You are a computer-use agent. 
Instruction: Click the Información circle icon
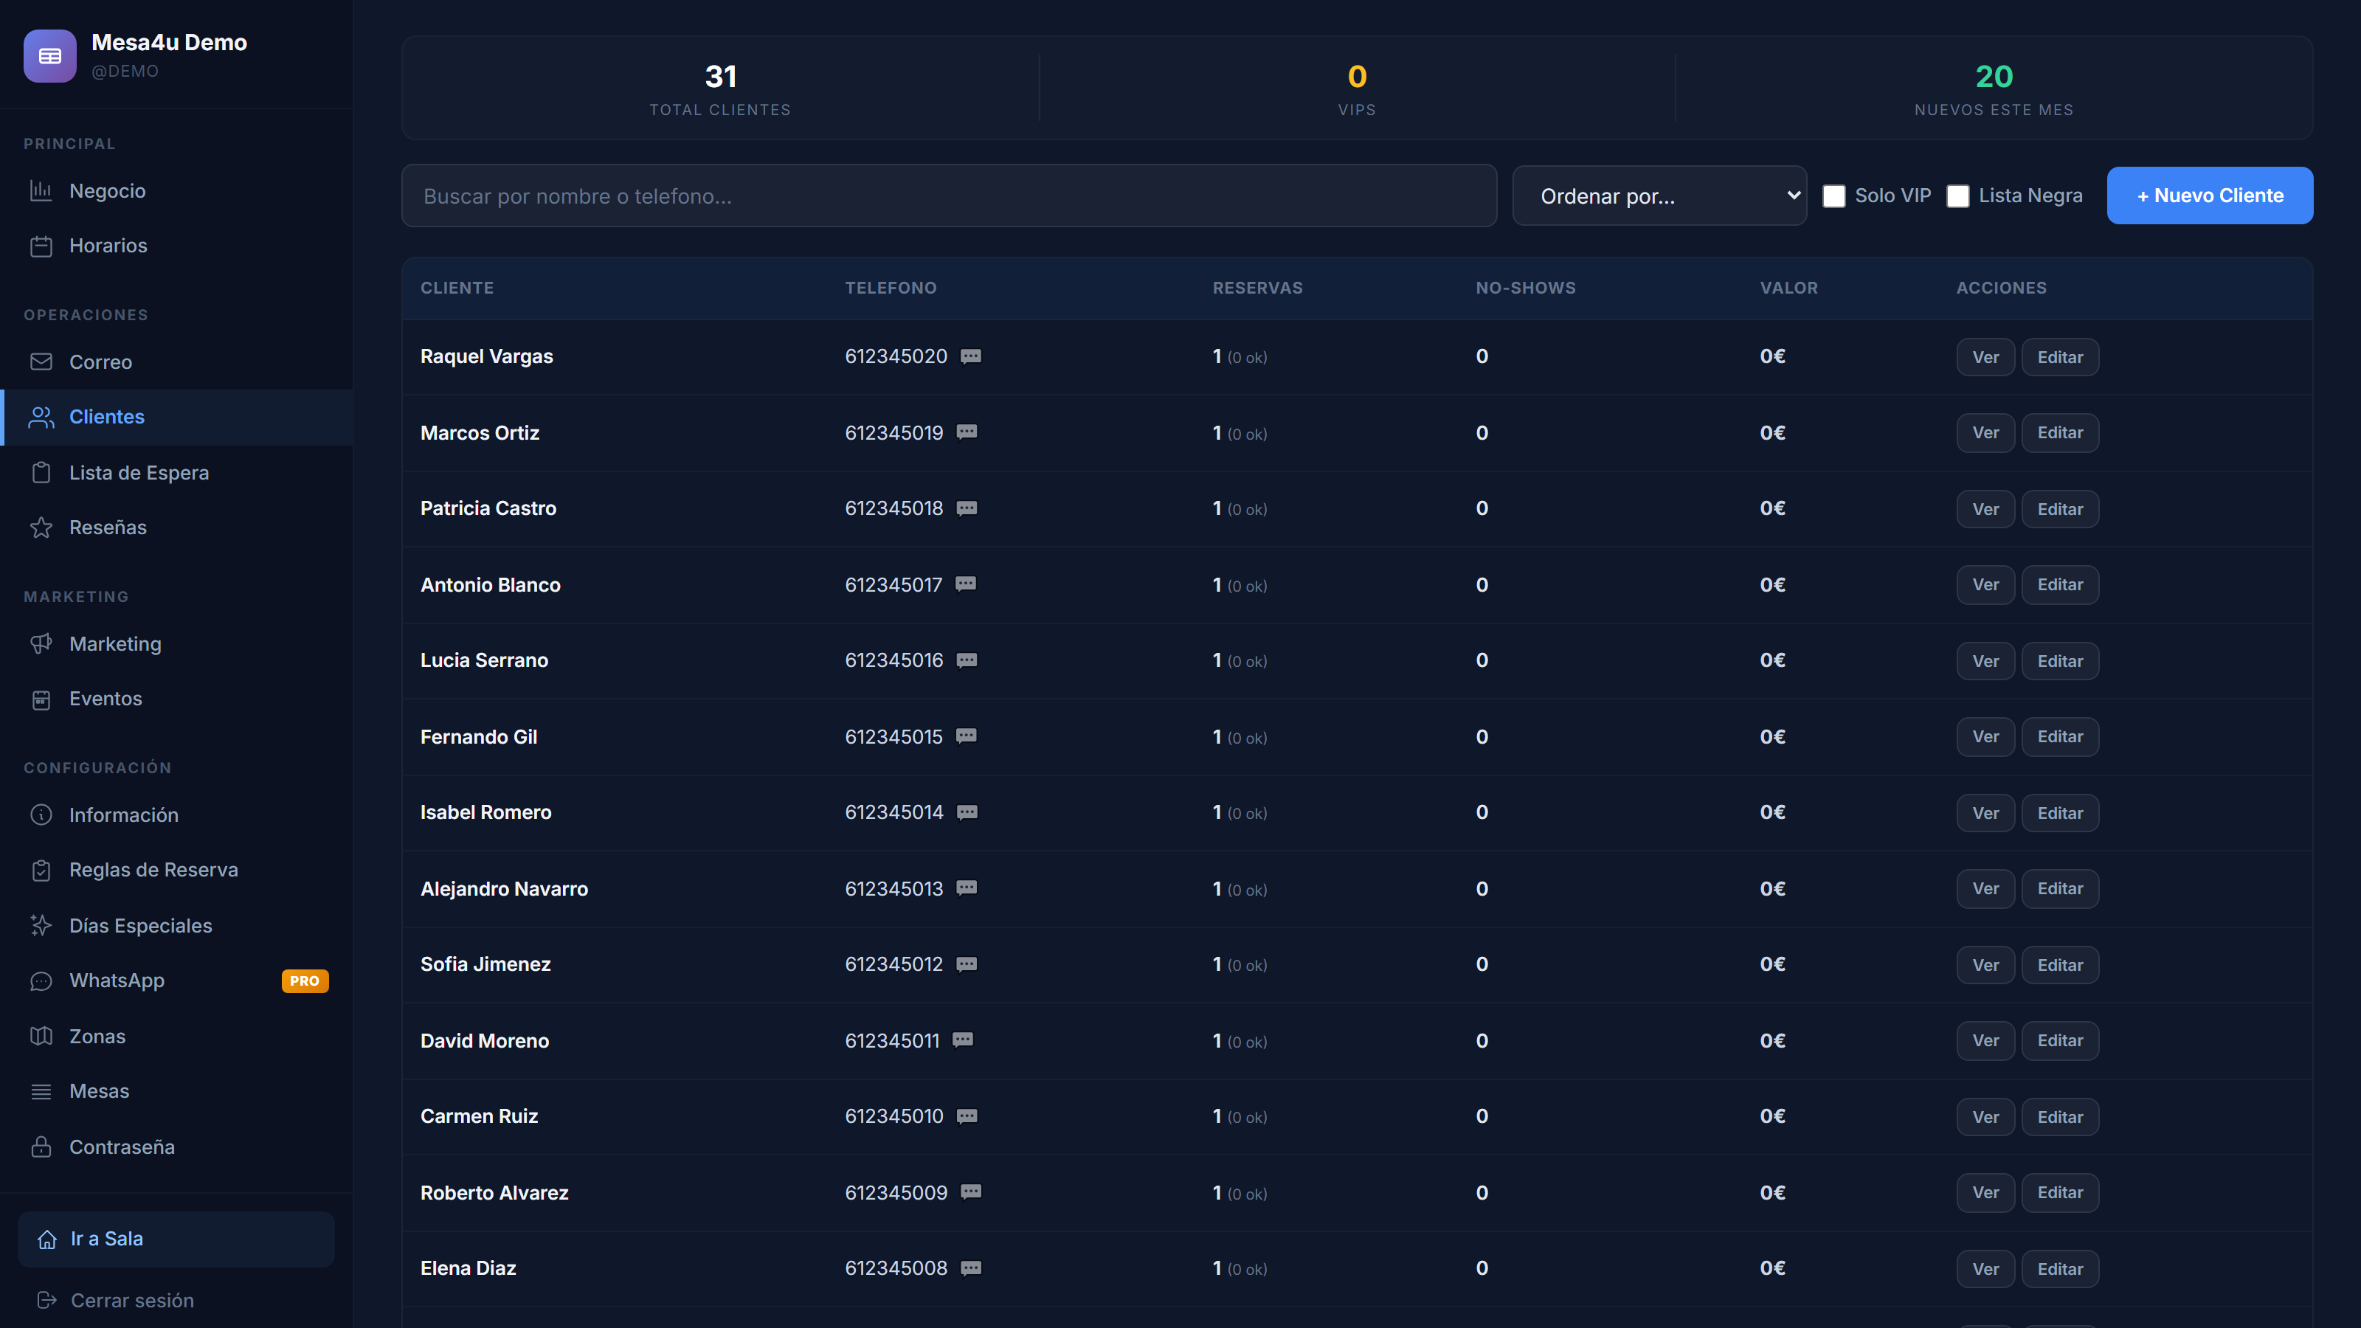[x=41, y=815]
